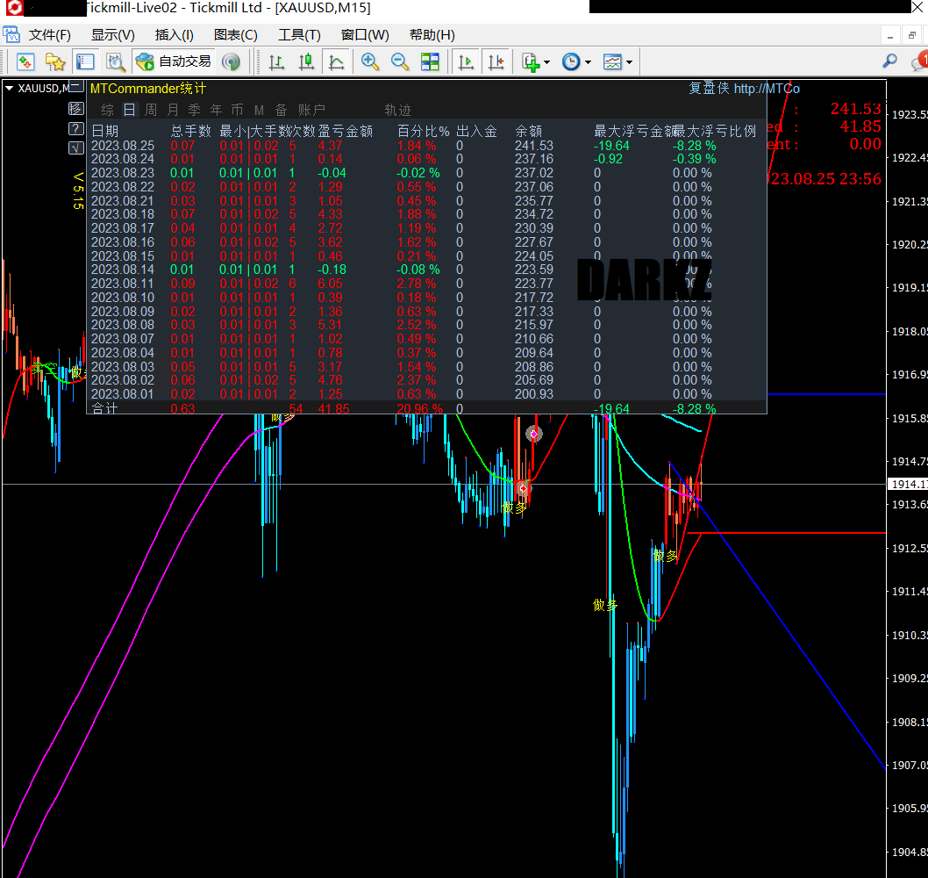Open the 图表(C) menu
Screen dimensions: 928x878
coord(236,35)
